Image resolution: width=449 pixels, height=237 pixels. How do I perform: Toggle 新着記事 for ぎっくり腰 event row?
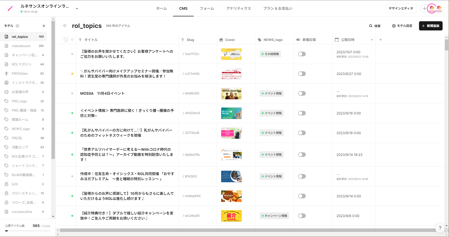pos(302,113)
